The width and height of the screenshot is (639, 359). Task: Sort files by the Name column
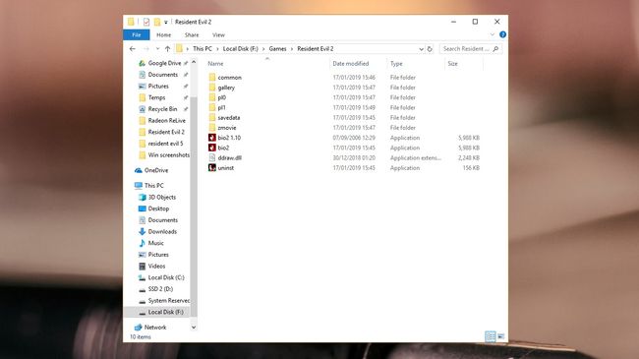(215, 64)
